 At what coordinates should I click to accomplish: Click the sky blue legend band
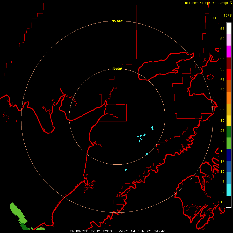(229, 178)
